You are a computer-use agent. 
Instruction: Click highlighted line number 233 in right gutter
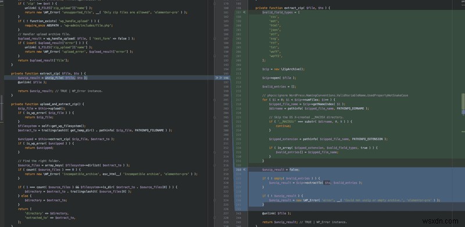tap(238, 169)
